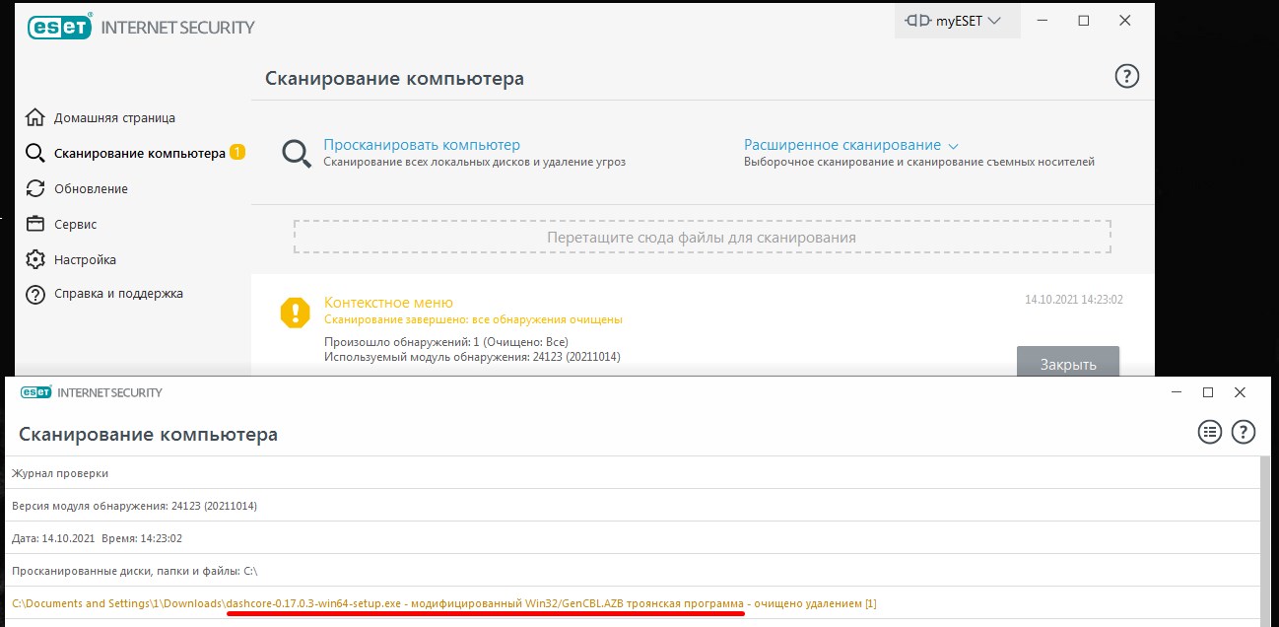Open the Обновление section
Image resolution: width=1279 pixels, height=627 pixels.
(91, 188)
